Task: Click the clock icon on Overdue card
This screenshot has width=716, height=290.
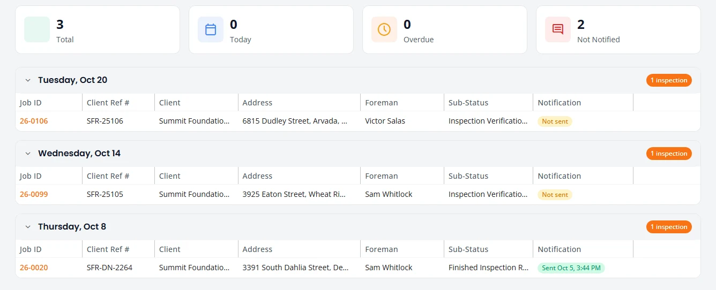Action: (x=384, y=29)
